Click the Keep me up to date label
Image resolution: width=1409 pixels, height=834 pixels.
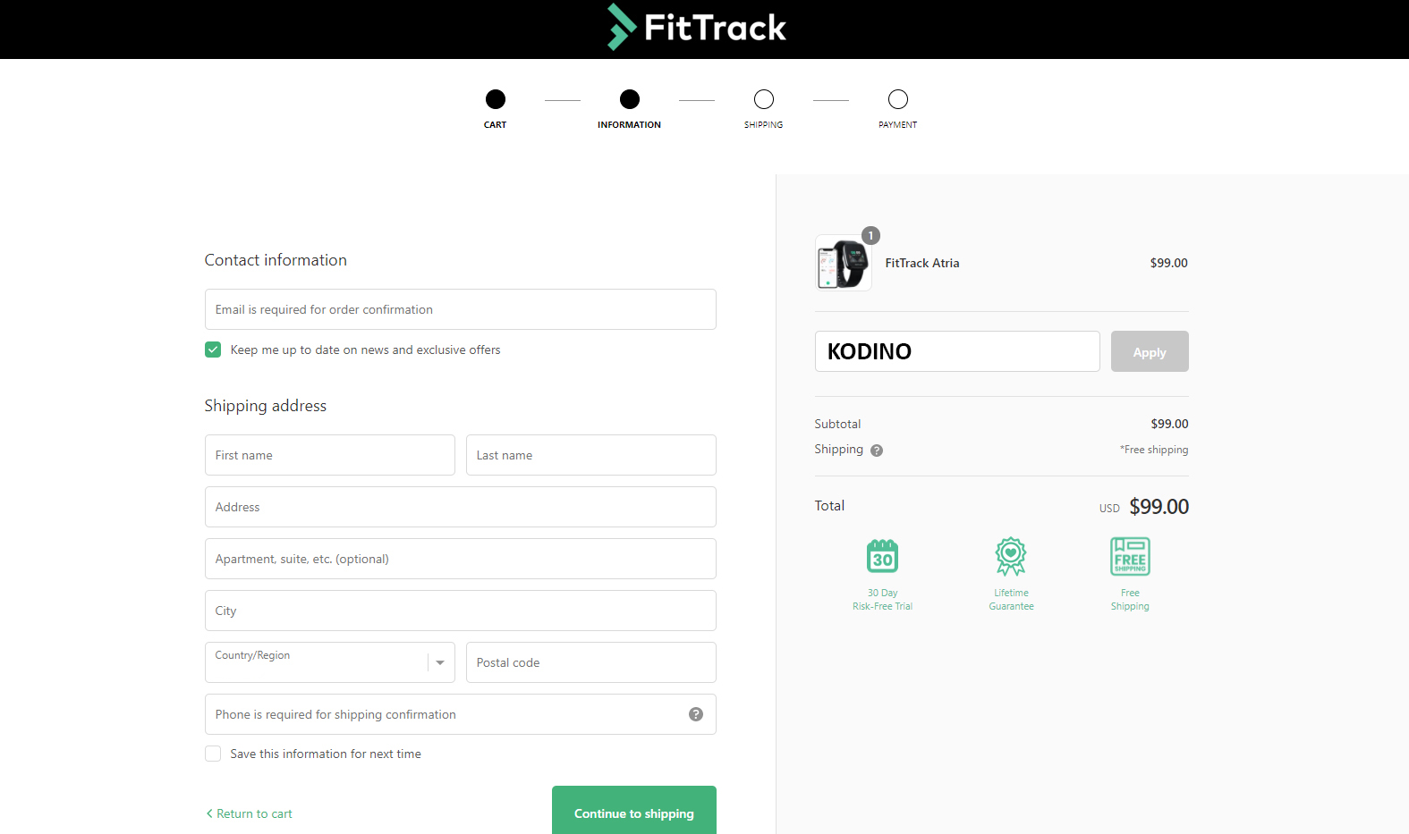pos(365,350)
